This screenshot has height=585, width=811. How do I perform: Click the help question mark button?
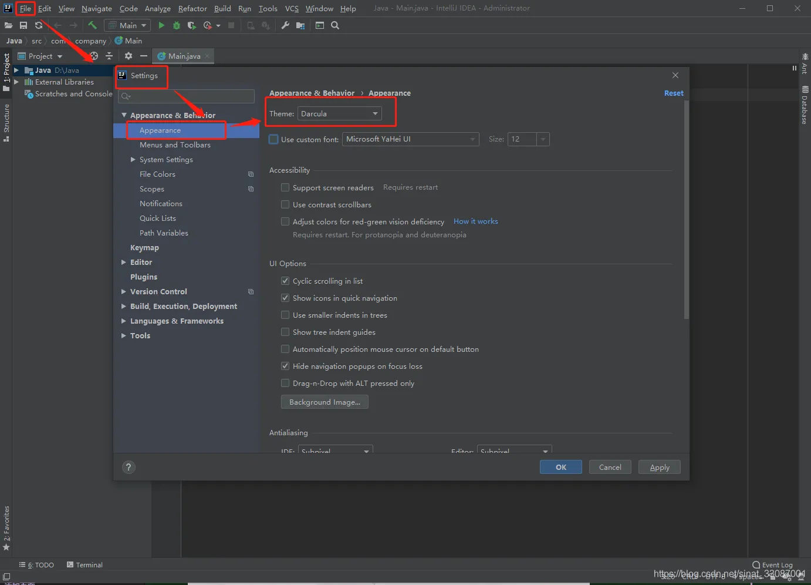tap(129, 467)
